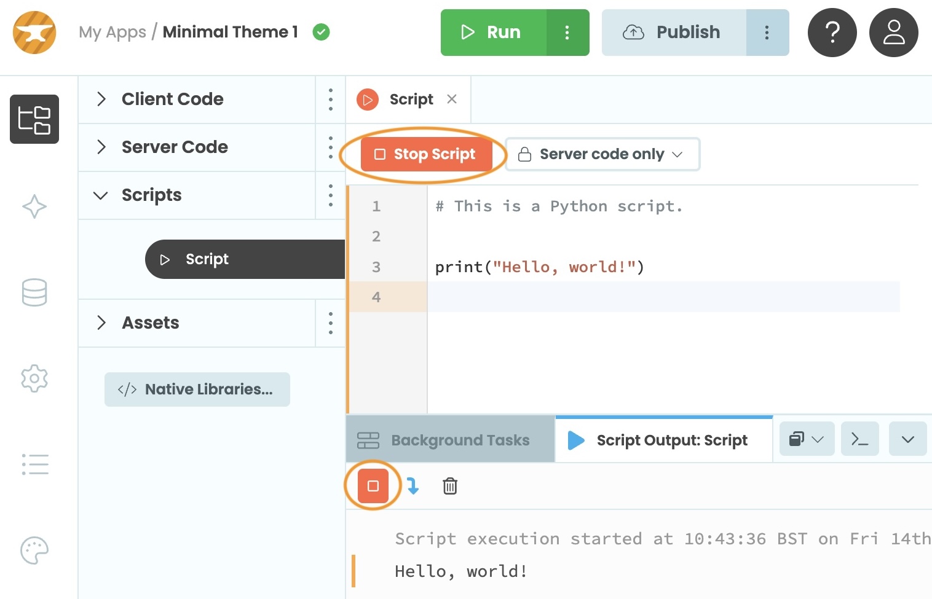Click the '# This is a Python script.' comment
This screenshot has width=932, height=599.
coord(559,206)
